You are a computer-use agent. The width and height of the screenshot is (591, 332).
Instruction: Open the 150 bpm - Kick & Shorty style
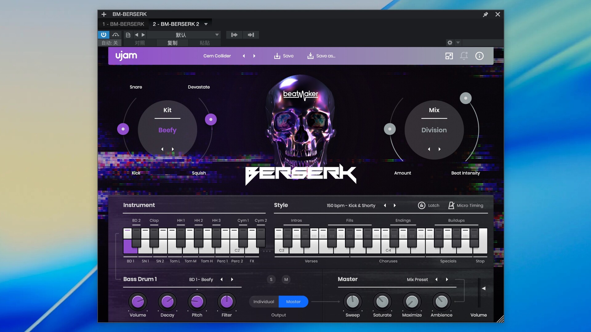tap(351, 205)
